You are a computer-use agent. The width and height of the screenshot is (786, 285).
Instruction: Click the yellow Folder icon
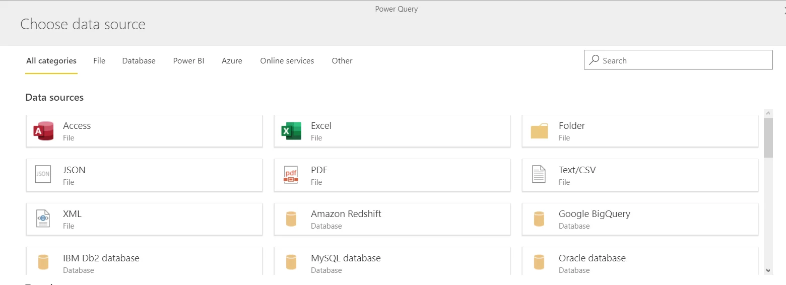click(539, 131)
